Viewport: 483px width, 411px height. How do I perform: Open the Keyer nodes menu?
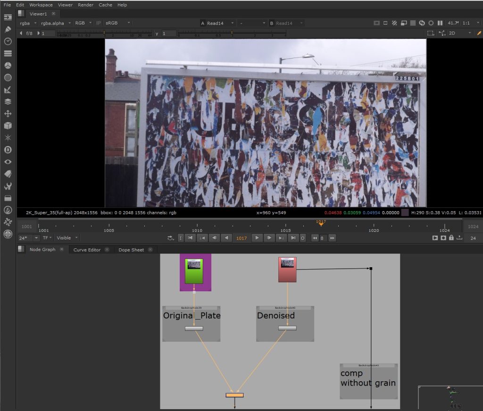(8, 90)
